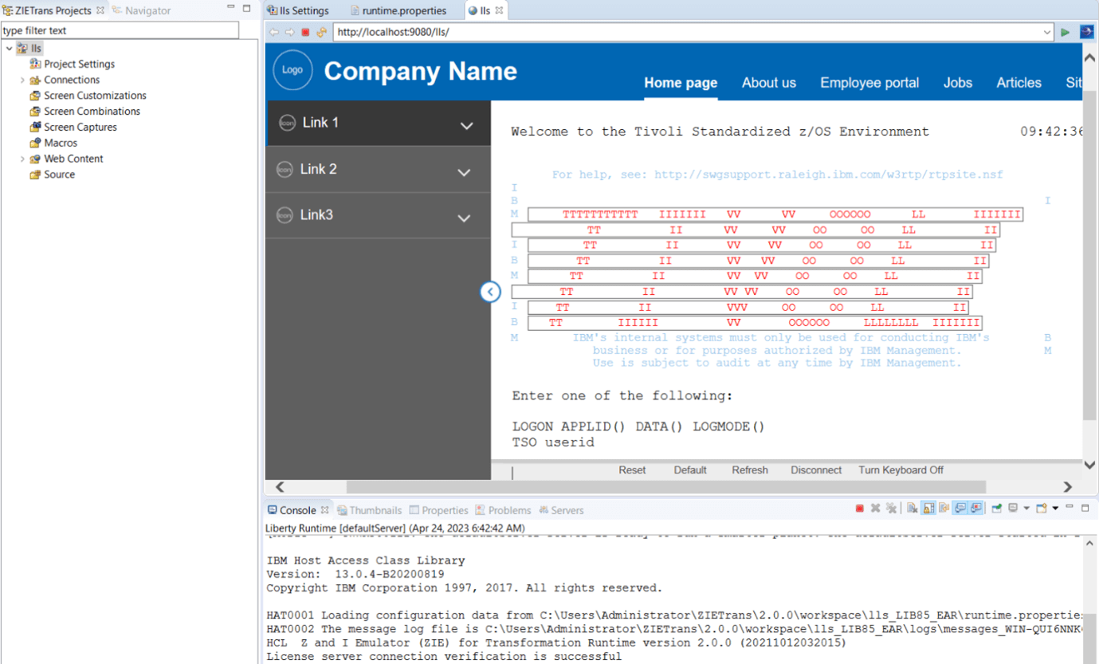Toggle show console on standard output
Screen dimensions: 1099x664
click(961, 508)
